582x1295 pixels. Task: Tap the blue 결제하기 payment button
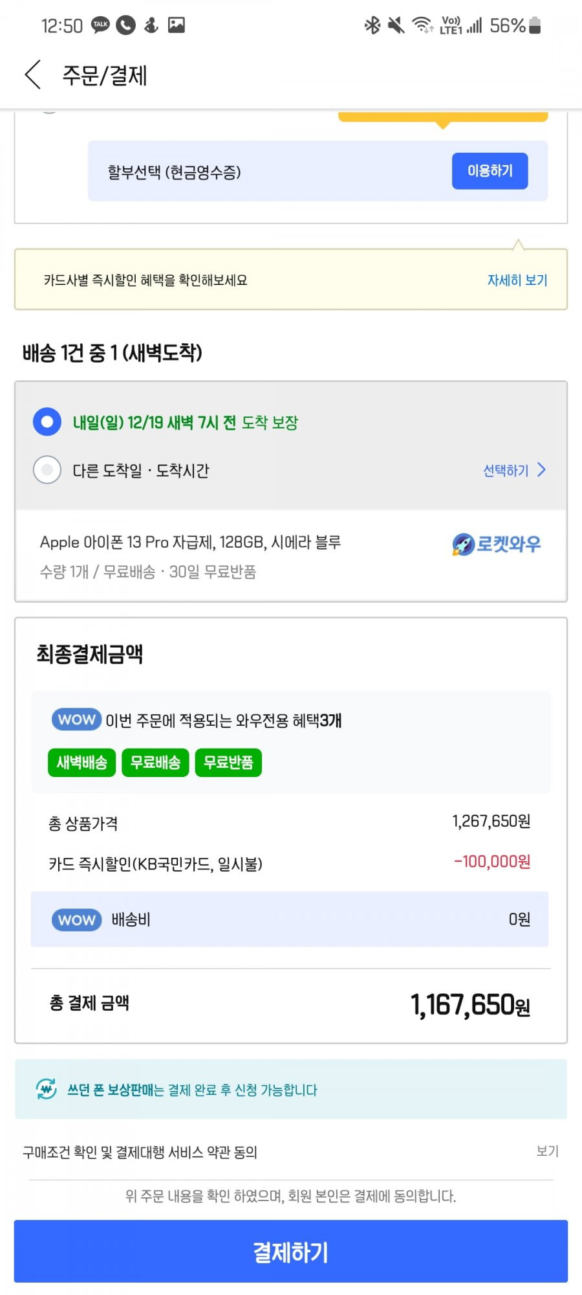point(291,1252)
